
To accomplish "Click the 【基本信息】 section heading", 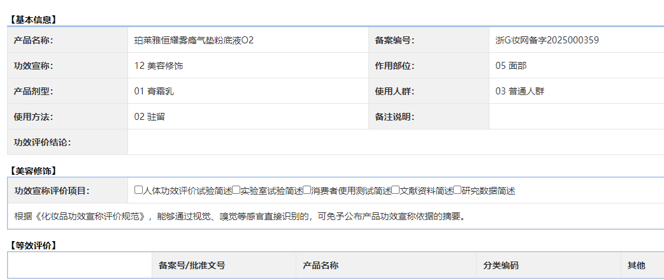I will [33, 20].
